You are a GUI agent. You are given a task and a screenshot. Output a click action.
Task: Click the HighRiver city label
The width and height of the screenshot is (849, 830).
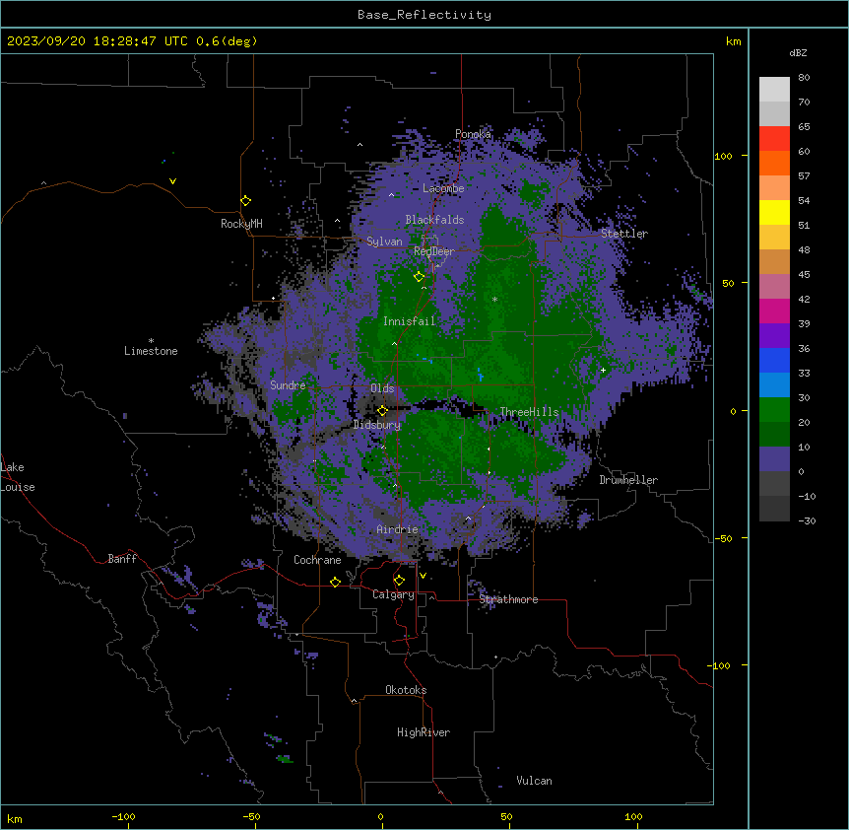click(x=424, y=732)
